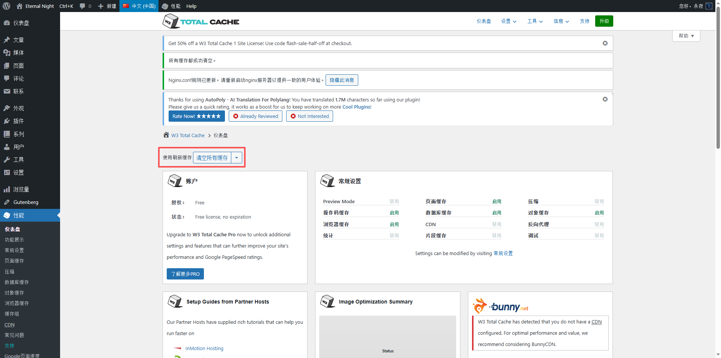
Task: Click the page vertical scrollbar thumb
Action: coord(718,78)
